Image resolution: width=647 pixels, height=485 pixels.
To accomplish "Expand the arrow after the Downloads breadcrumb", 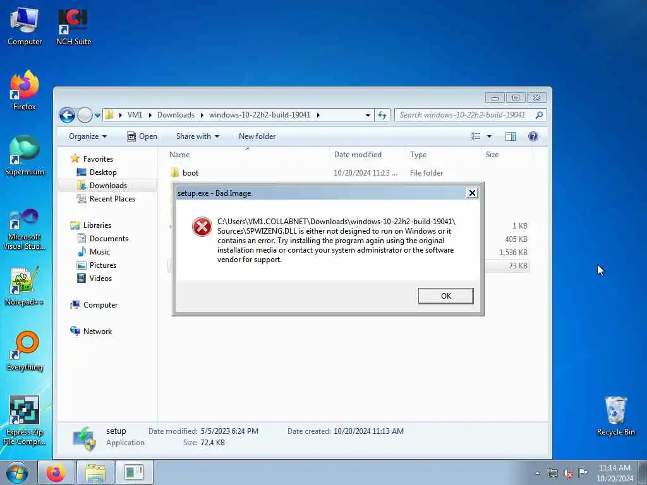I will click(x=202, y=115).
